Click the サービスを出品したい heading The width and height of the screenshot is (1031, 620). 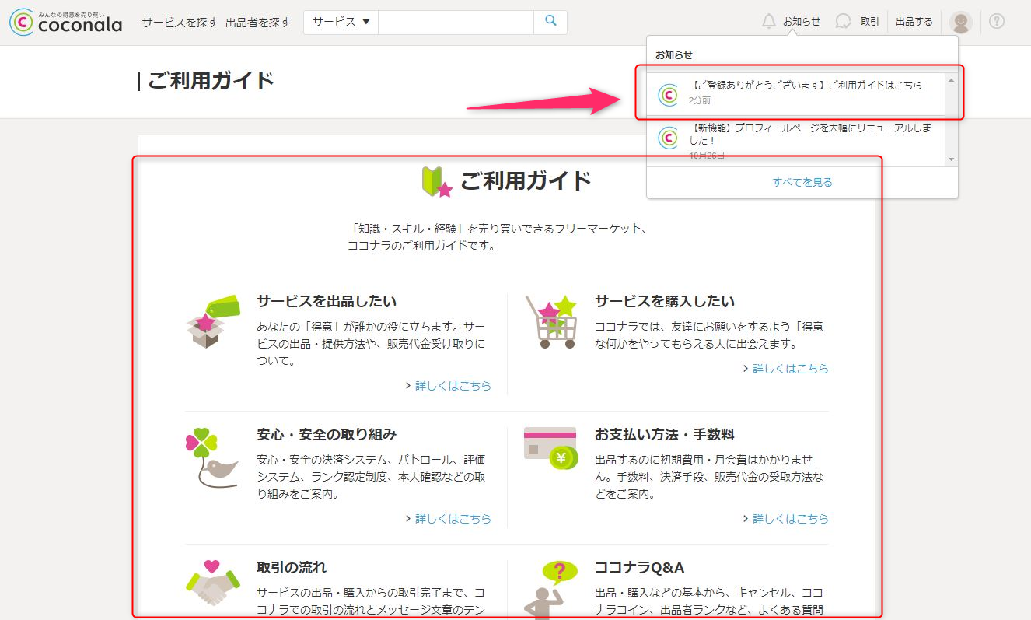point(327,301)
